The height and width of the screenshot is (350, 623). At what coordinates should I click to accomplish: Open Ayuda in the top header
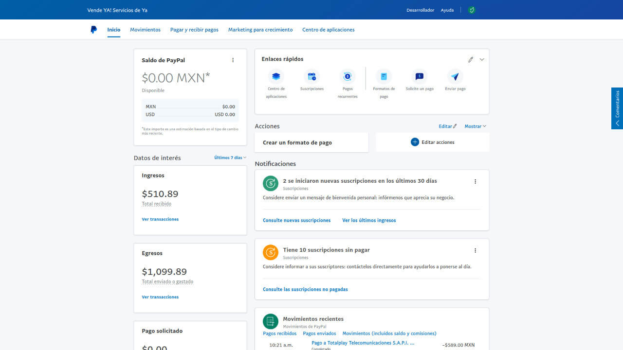click(447, 10)
